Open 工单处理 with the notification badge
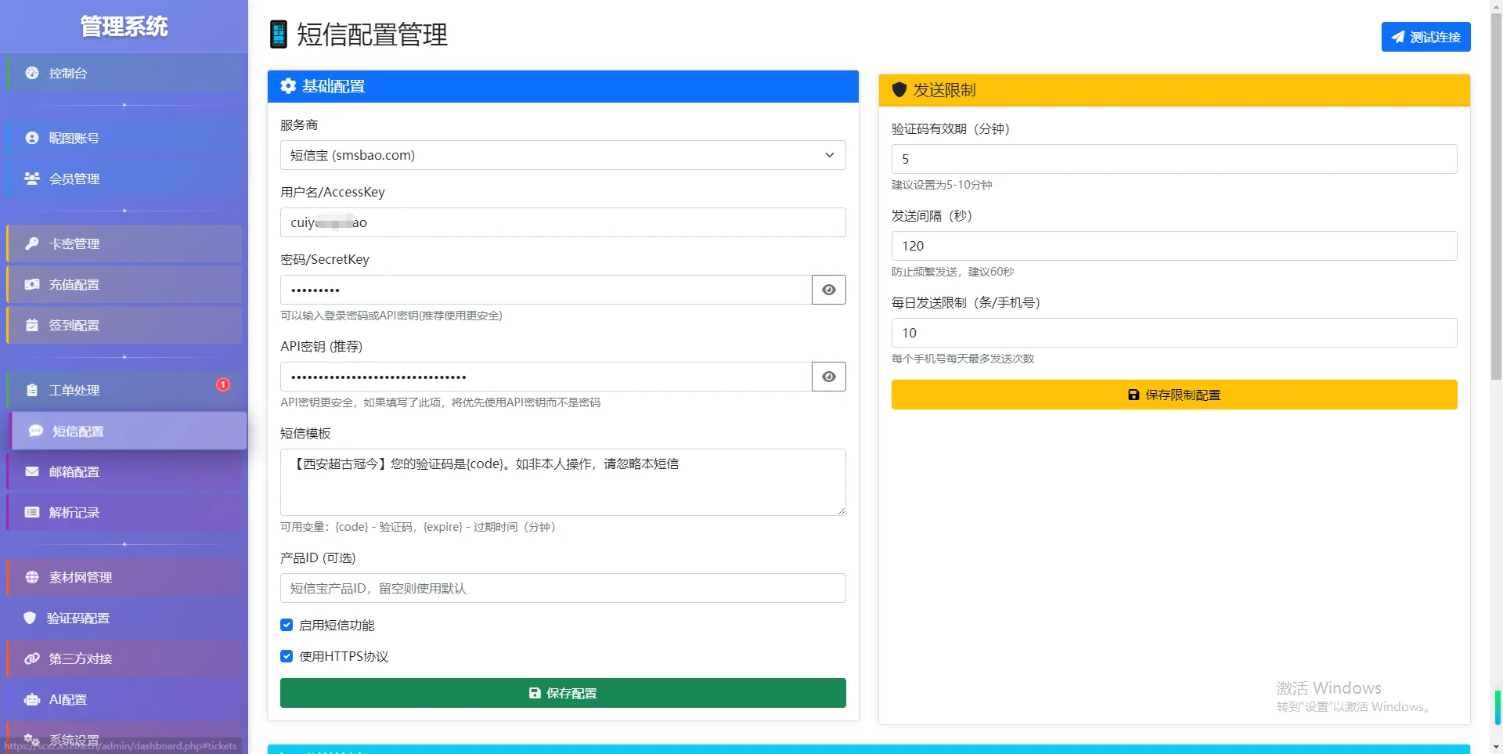1503x754 pixels. (74, 390)
